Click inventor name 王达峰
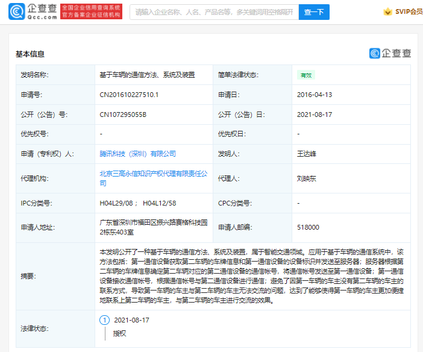Image resolution: width=423 pixels, height=352 pixels. coord(307,154)
